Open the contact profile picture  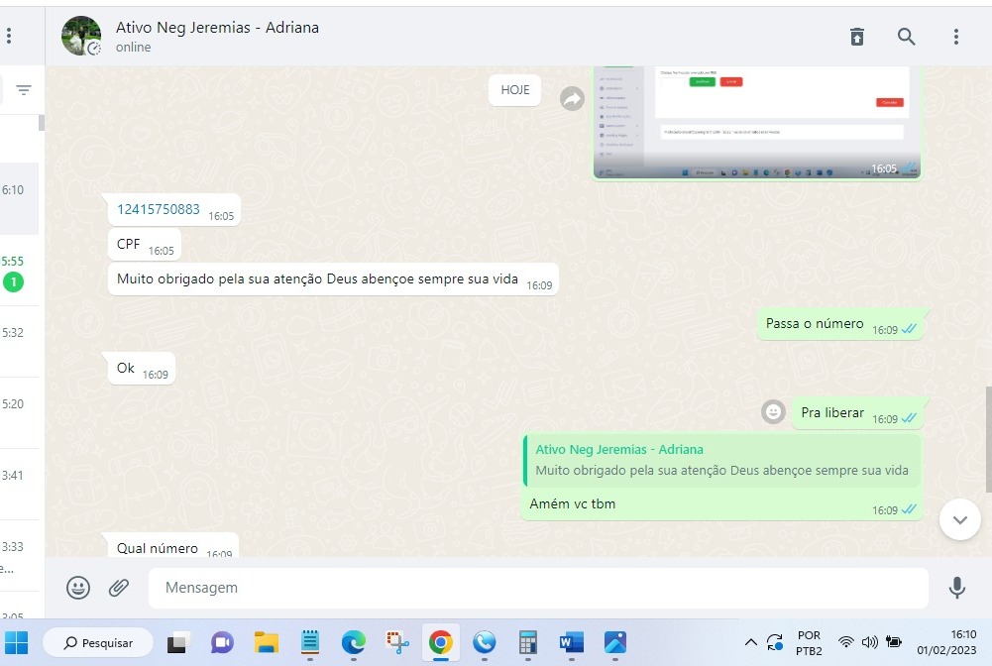pos(81,37)
